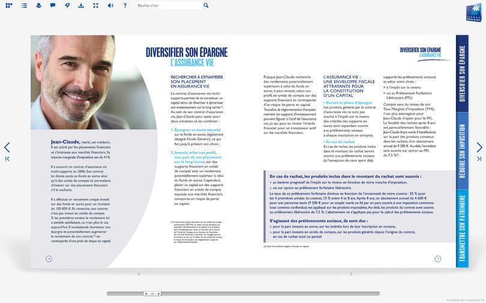486x303 pixels.
Task: Toggle the sound speaker icon
Action: pos(110,5)
